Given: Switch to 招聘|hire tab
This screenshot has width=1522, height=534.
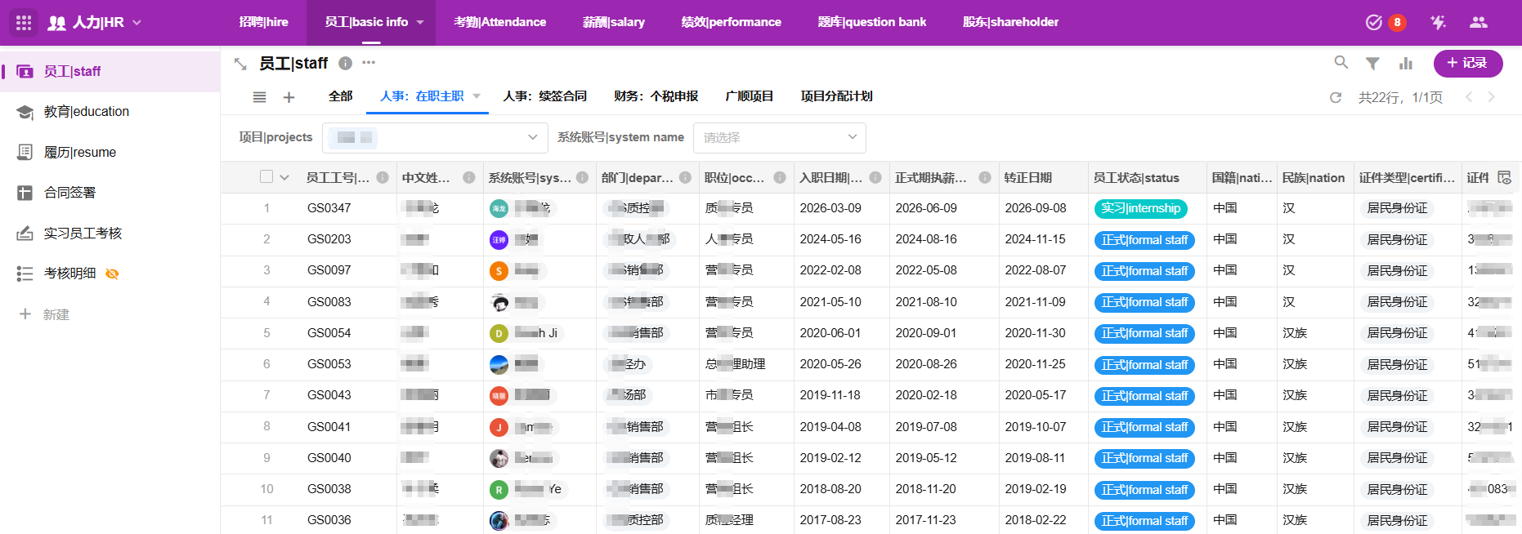Looking at the screenshot, I should [x=263, y=22].
